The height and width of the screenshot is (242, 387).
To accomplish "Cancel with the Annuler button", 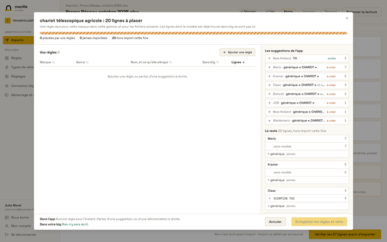I will click(x=275, y=222).
